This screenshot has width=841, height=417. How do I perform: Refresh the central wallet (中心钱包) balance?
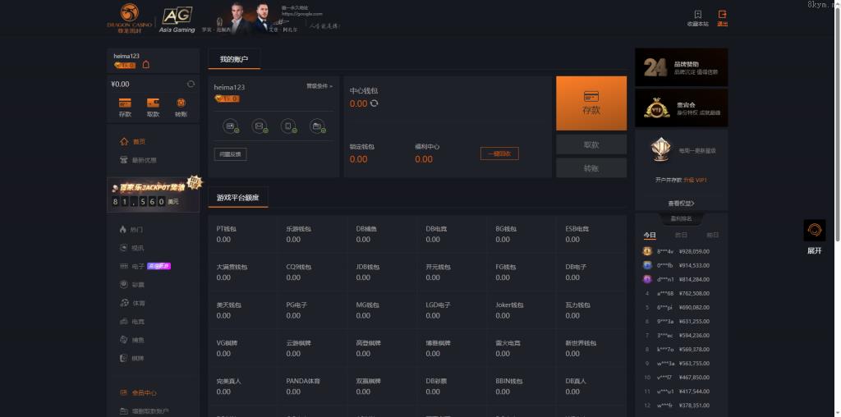pos(375,103)
